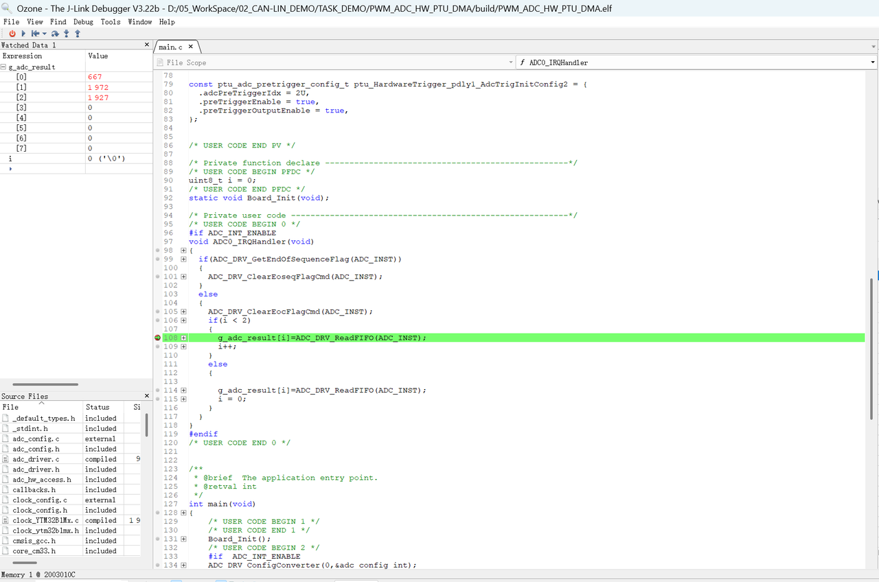Open the Debug menu
879x582 pixels.
click(83, 22)
